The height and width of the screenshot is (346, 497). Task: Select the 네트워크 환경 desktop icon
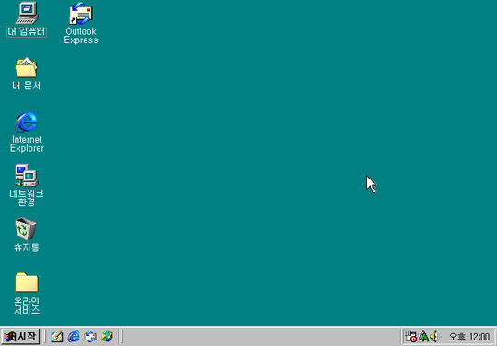(x=27, y=185)
